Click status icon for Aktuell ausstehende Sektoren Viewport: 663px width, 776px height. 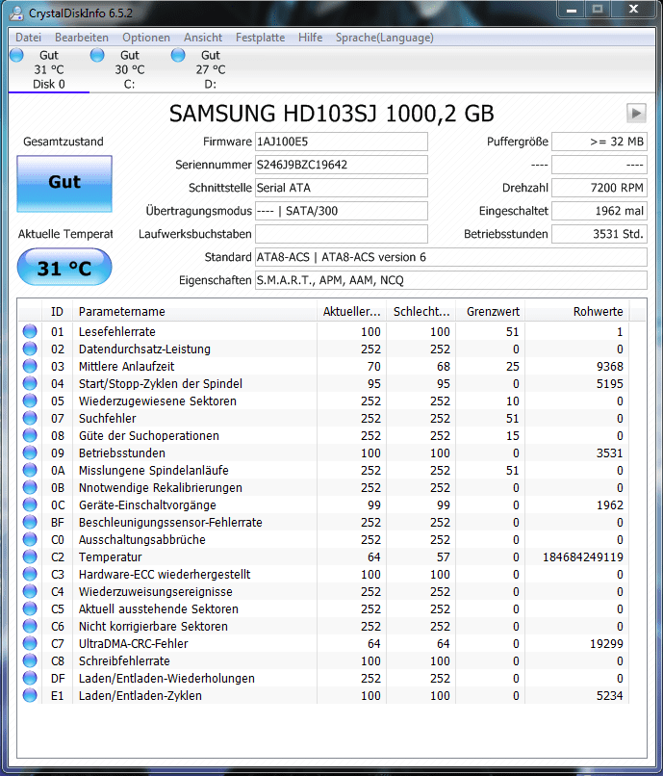point(30,608)
